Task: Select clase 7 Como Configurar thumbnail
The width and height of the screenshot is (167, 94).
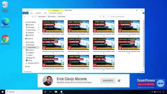Action: 104,44
